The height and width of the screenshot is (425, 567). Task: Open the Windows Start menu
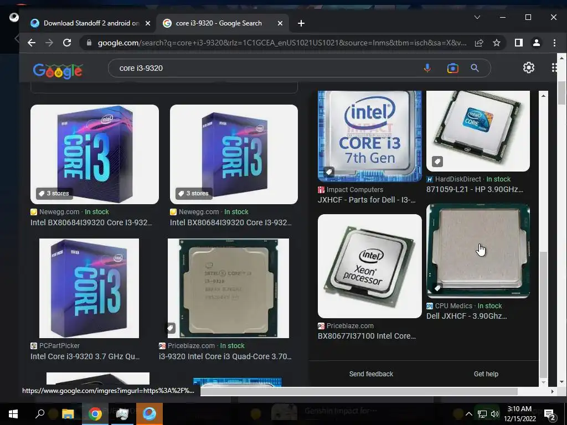(13, 414)
